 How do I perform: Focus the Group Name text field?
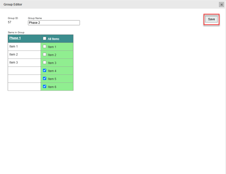[x=54, y=23]
